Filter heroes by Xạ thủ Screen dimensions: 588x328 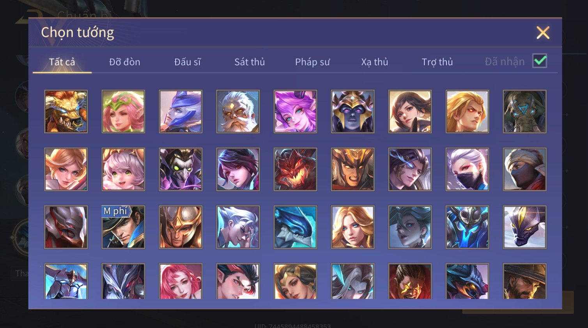(375, 62)
